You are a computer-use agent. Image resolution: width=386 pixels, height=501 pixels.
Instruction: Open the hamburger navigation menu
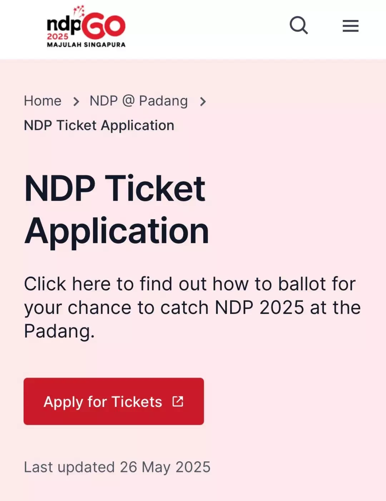[350, 26]
